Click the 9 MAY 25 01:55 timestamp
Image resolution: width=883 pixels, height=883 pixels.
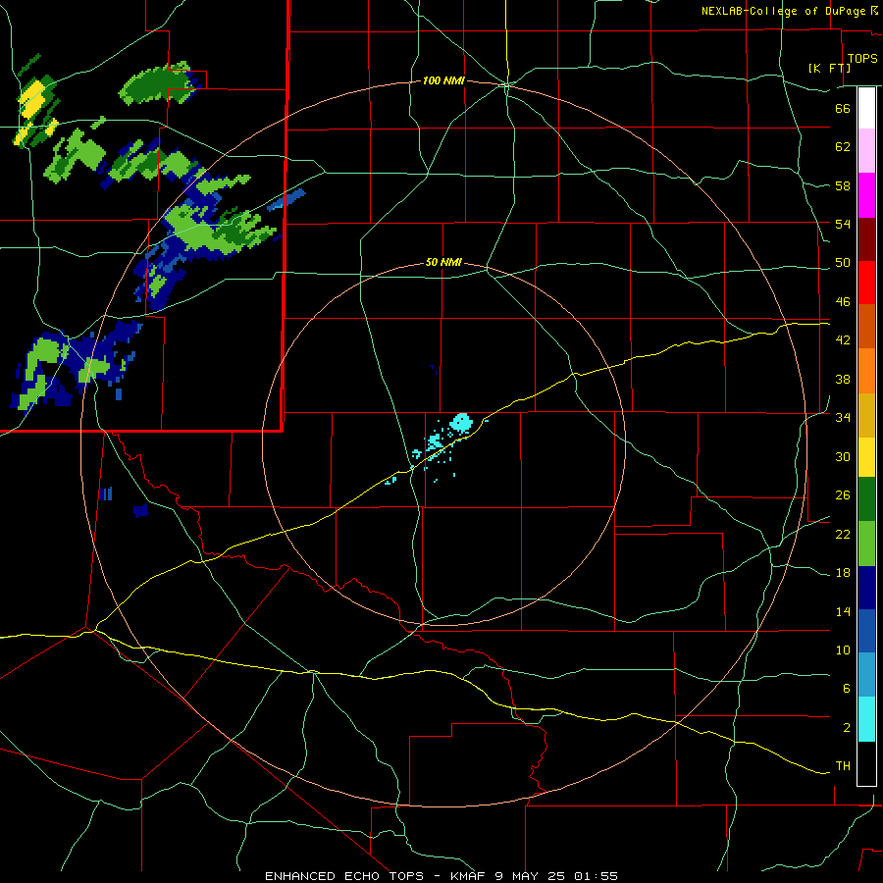(x=556, y=876)
